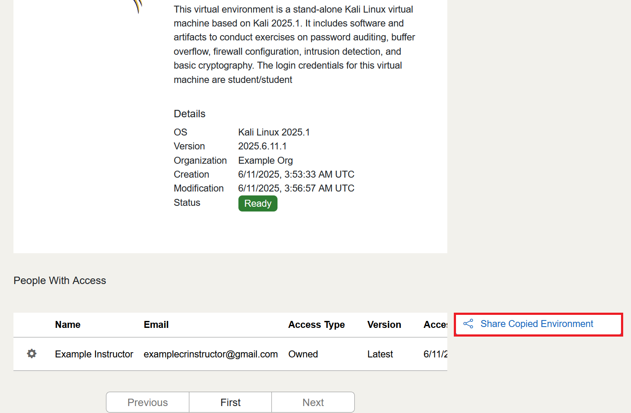The width and height of the screenshot is (631, 413).
Task: Go to the Next page
Action: pos(313,402)
